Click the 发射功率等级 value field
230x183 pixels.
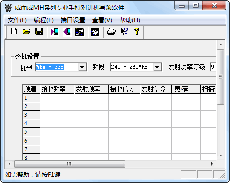pyautogui.click(x=213, y=67)
